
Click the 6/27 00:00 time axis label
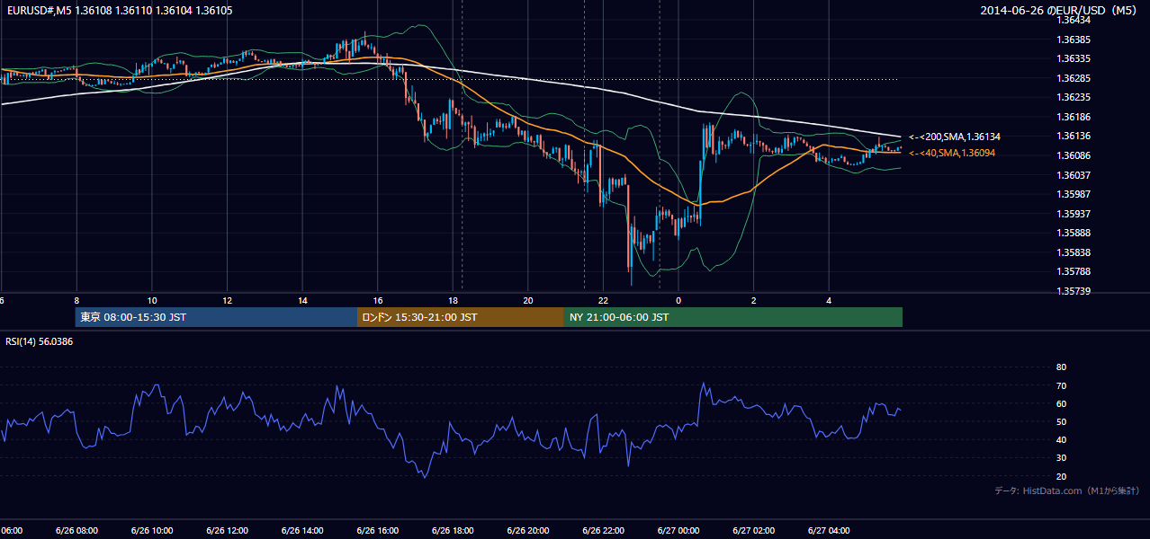point(678,531)
